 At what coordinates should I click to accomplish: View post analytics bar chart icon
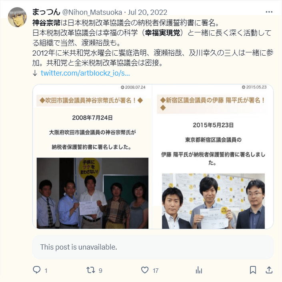[x=199, y=270]
